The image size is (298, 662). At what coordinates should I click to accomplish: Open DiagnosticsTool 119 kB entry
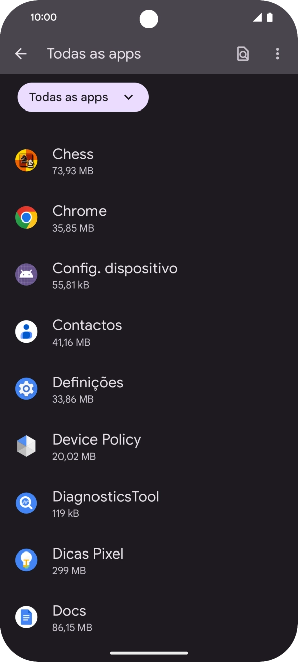pos(149,503)
